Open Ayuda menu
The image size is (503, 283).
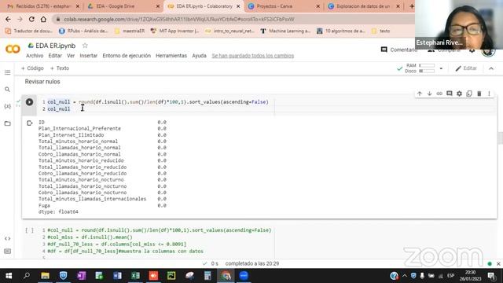pyautogui.click(x=199, y=56)
